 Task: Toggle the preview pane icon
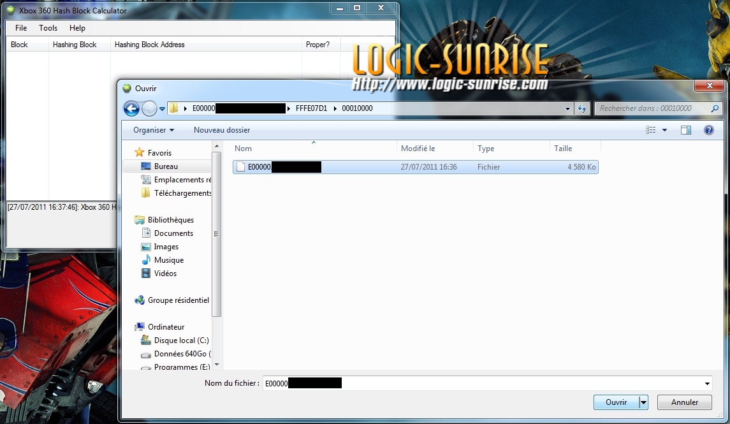[x=686, y=130]
